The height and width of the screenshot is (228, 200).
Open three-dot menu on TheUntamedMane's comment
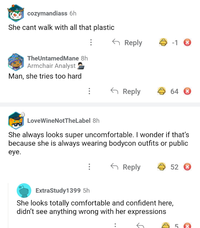[89, 91]
